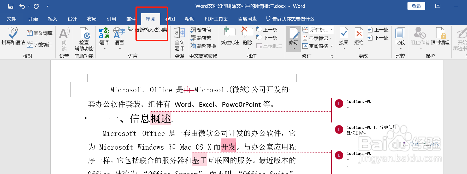
Task: Click the first luoliang-PC comment
Action: coord(359,101)
